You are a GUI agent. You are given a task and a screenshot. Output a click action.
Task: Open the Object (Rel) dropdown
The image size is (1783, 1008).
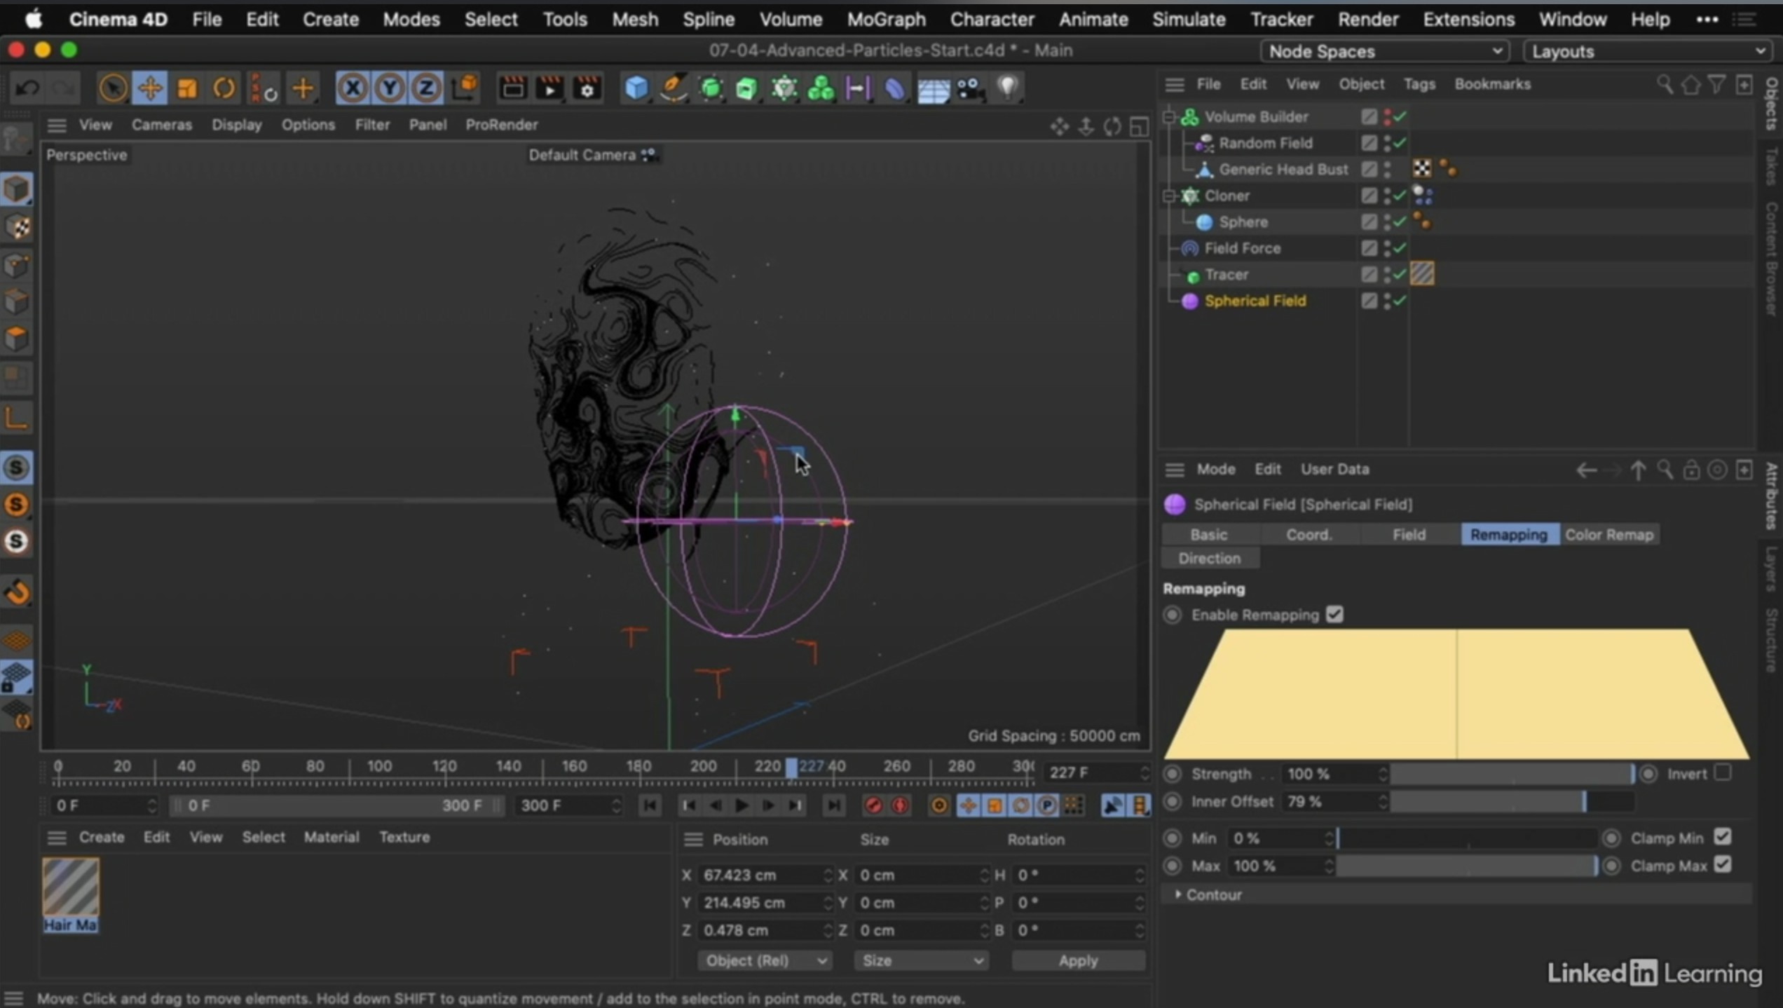coord(764,960)
